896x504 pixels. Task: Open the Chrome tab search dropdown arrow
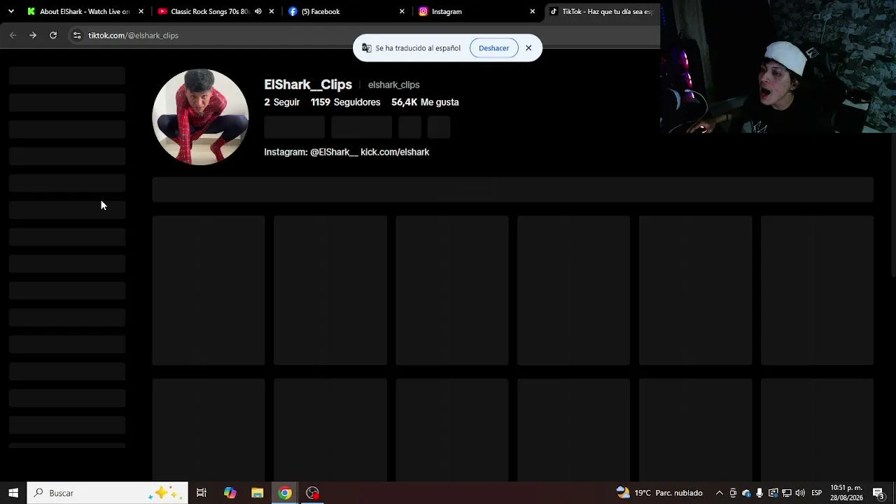[x=10, y=11]
